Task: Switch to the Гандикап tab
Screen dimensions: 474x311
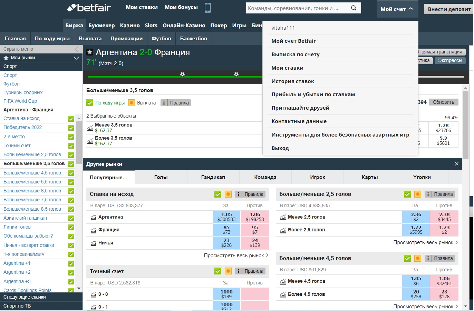Action: pos(213,177)
